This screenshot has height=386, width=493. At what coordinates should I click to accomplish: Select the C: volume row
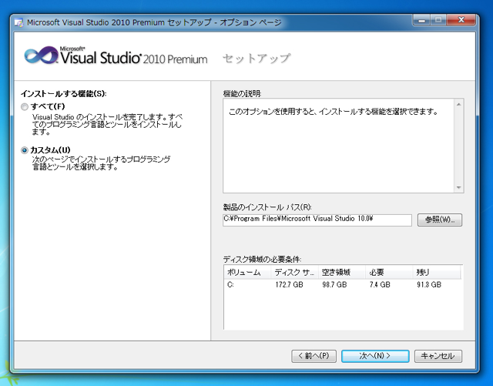coord(343,285)
